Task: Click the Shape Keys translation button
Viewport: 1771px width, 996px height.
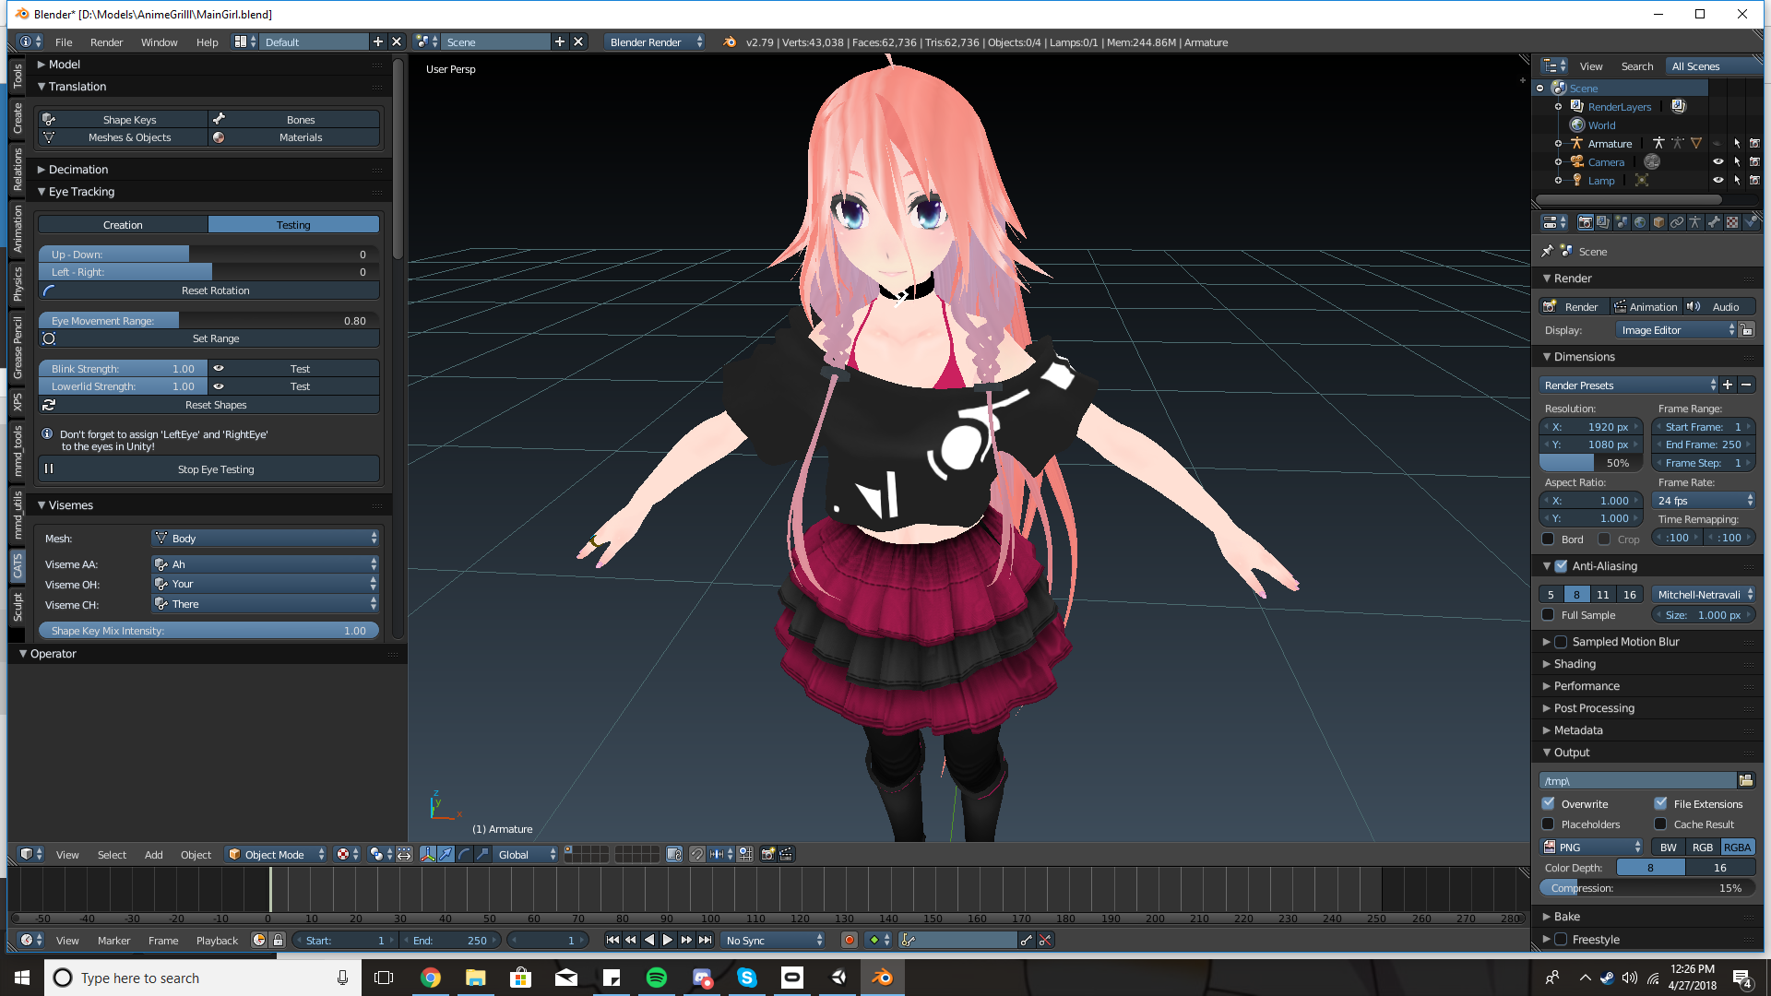Action: tap(124, 119)
